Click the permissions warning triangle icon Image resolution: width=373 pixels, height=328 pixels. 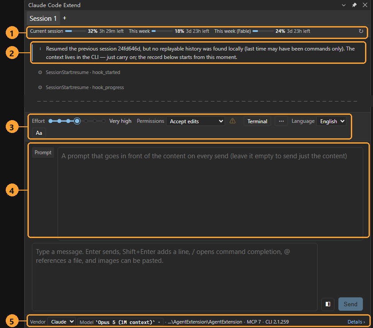233,121
